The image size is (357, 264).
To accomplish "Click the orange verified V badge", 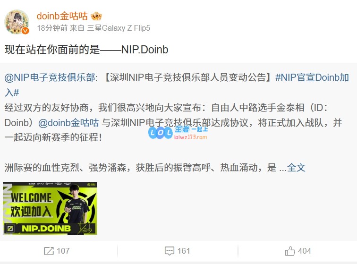I will (25, 30).
